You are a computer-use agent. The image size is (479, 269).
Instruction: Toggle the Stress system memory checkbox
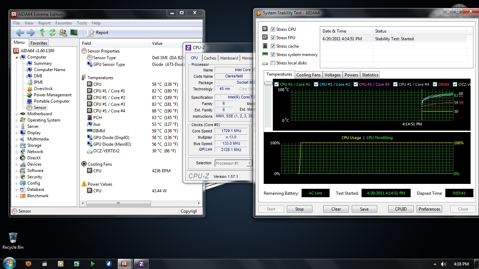pyautogui.click(x=273, y=55)
